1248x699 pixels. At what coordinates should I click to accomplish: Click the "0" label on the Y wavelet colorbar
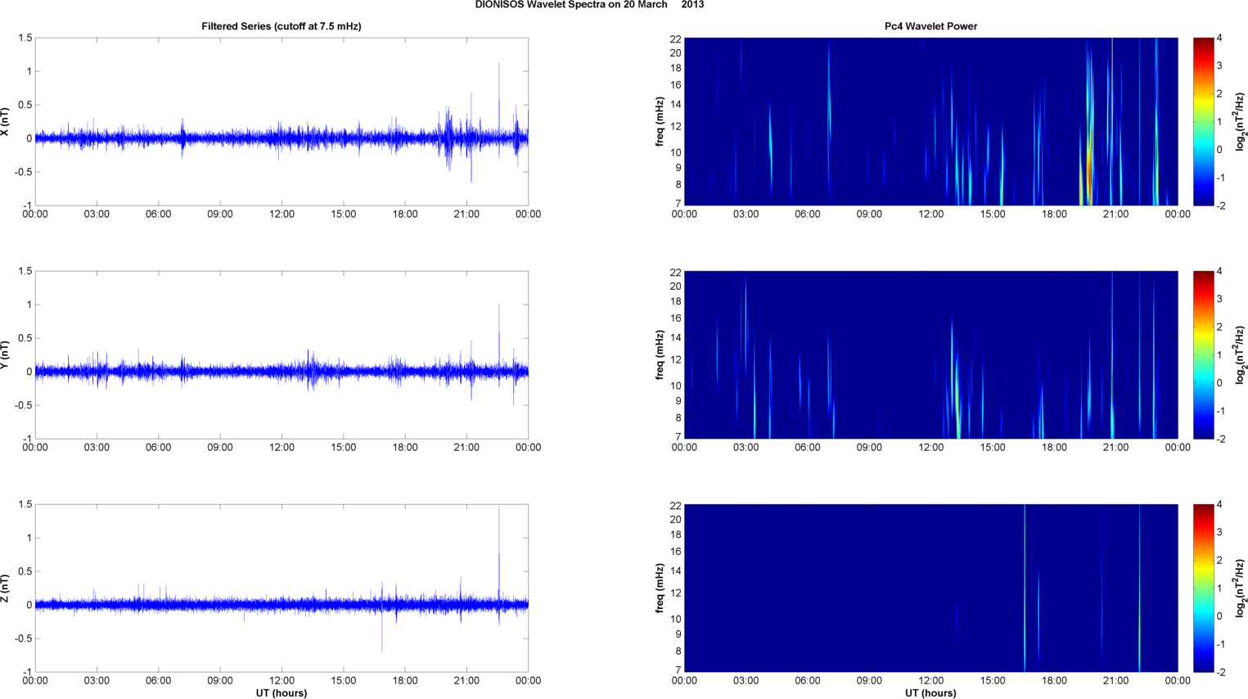(1220, 383)
